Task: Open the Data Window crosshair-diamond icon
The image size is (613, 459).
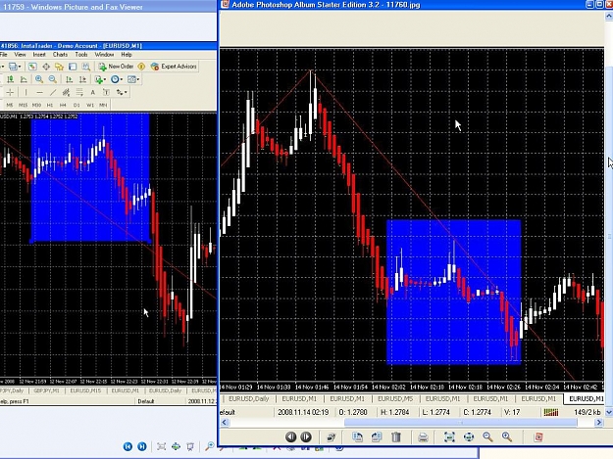Action: 46,67
